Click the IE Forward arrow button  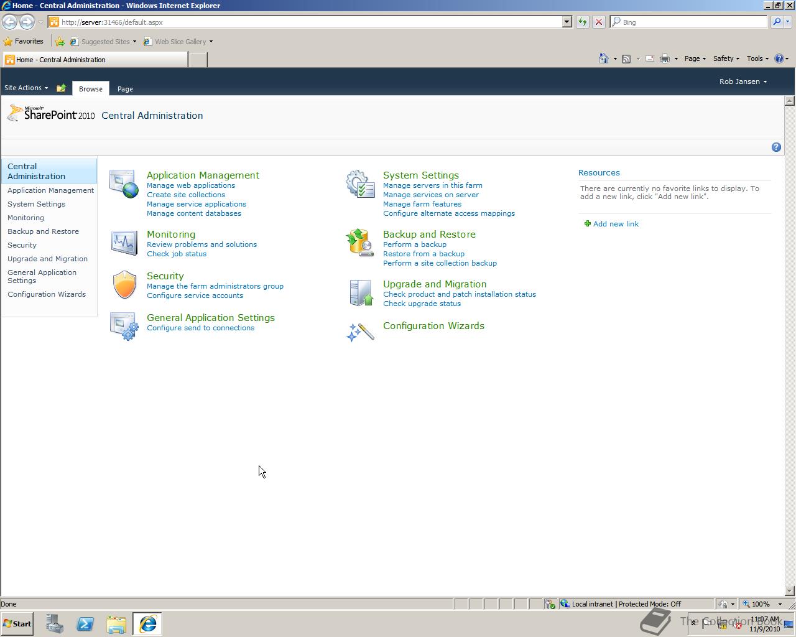pyautogui.click(x=27, y=22)
